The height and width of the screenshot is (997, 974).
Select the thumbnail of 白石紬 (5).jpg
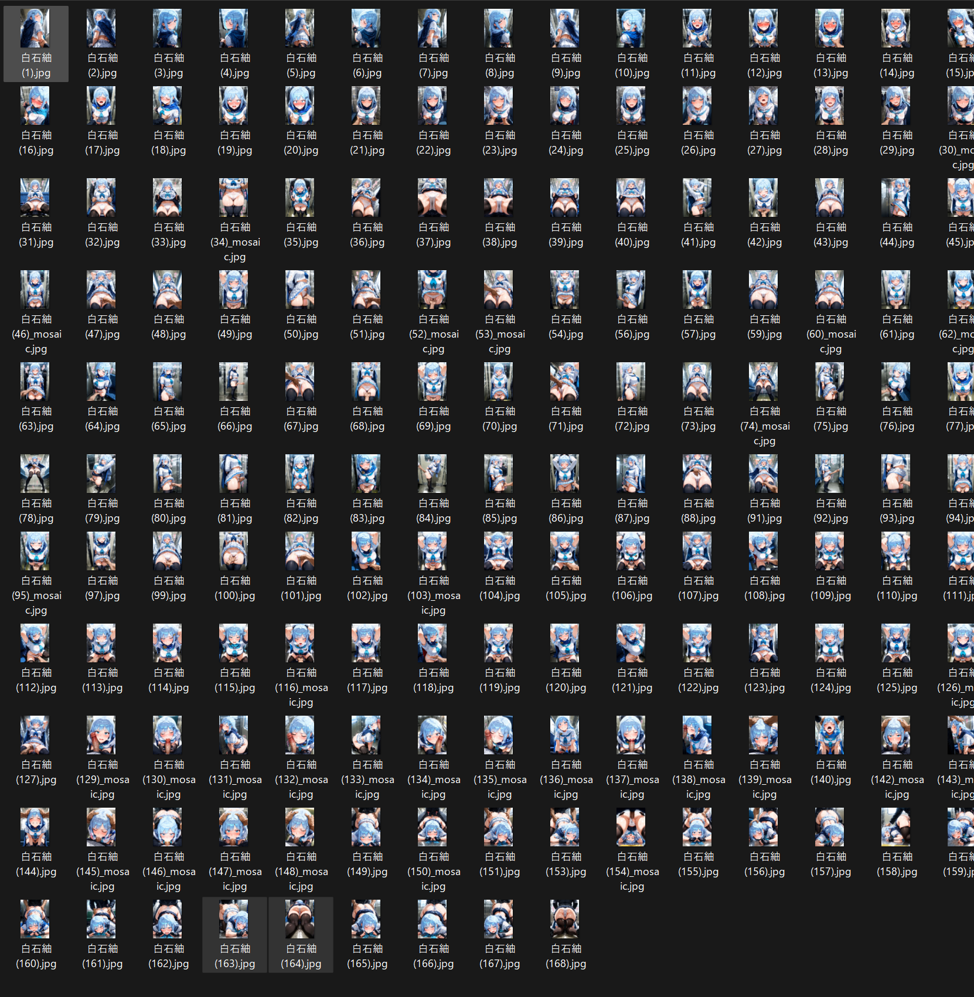[x=300, y=28]
